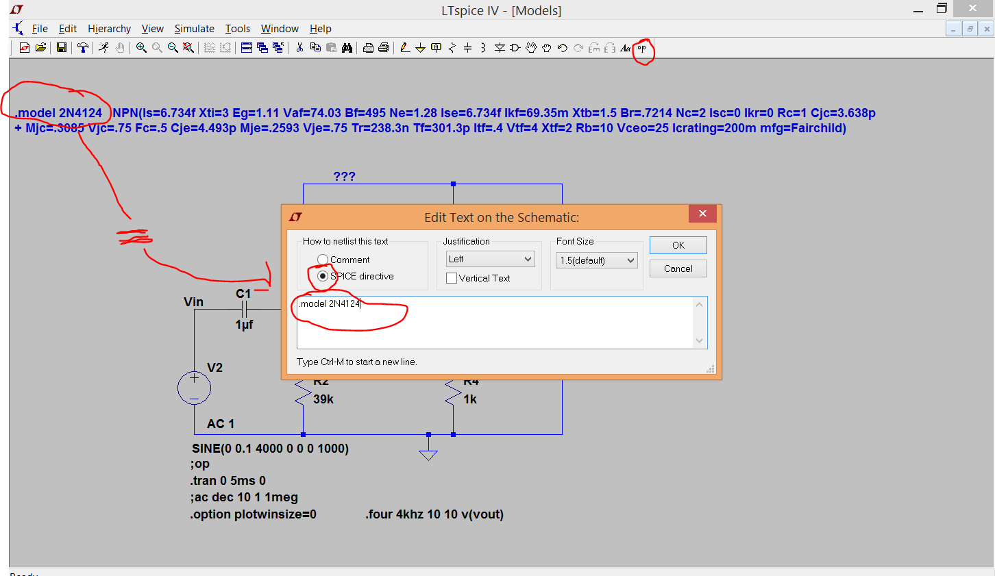
Task: Cut selection with the scissors icon
Action: pos(299,48)
